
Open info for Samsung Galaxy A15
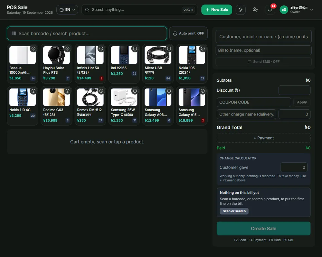[203, 91]
